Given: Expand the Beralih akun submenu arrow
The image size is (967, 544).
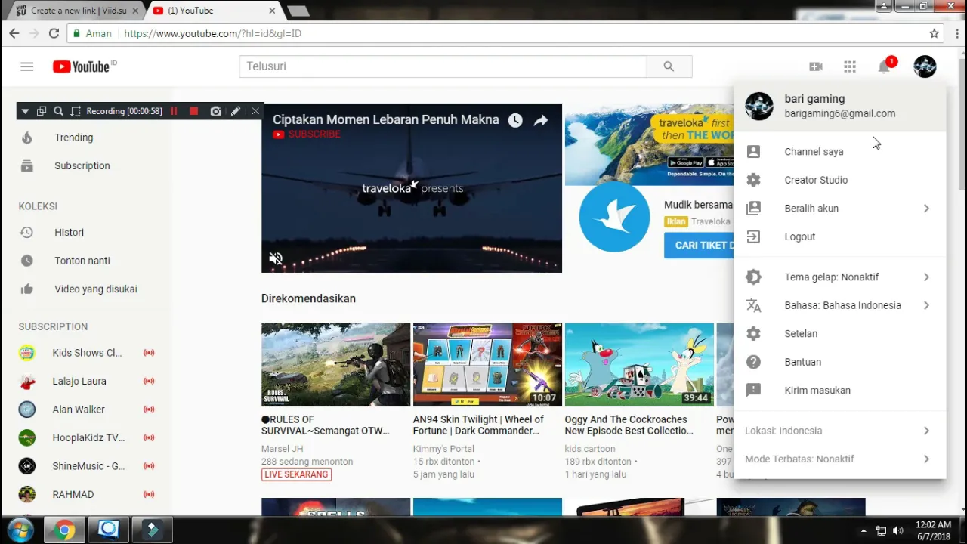Looking at the screenshot, I should pos(926,209).
